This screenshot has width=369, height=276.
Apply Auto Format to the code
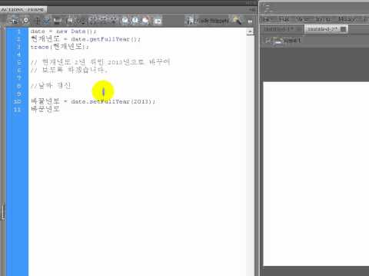58,21
